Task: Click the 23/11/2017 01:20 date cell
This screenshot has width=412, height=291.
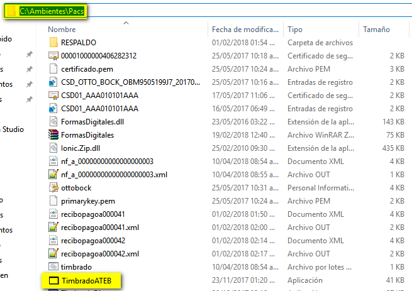Action: coord(243,280)
